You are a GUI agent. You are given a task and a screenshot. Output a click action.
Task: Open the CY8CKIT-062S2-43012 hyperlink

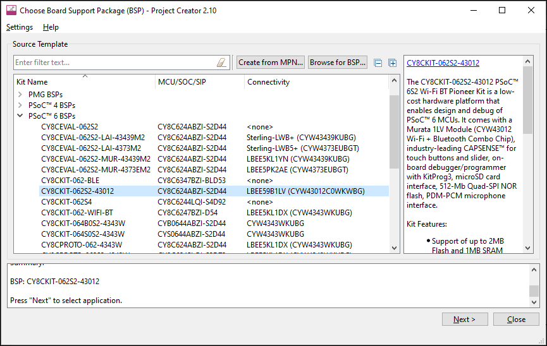click(x=443, y=63)
